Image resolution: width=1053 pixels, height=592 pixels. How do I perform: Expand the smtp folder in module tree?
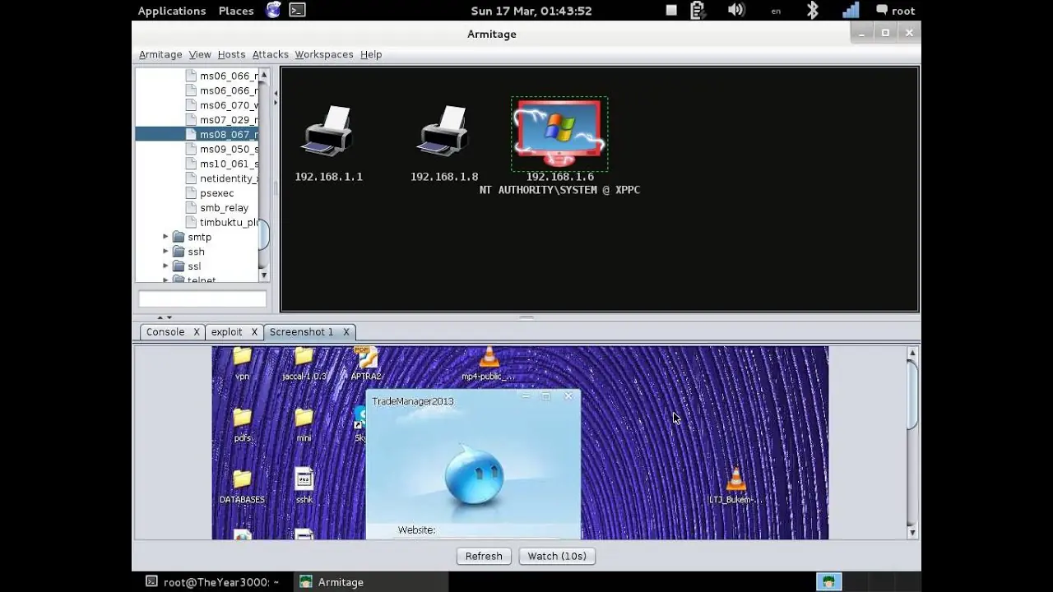(x=165, y=237)
